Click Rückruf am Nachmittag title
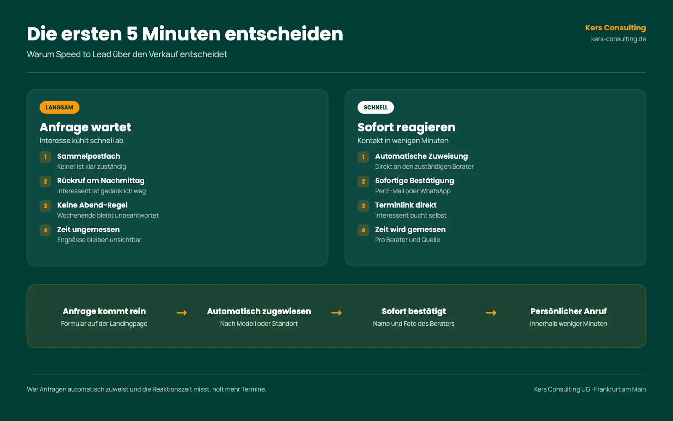The image size is (673, 421). coord(101,181)
